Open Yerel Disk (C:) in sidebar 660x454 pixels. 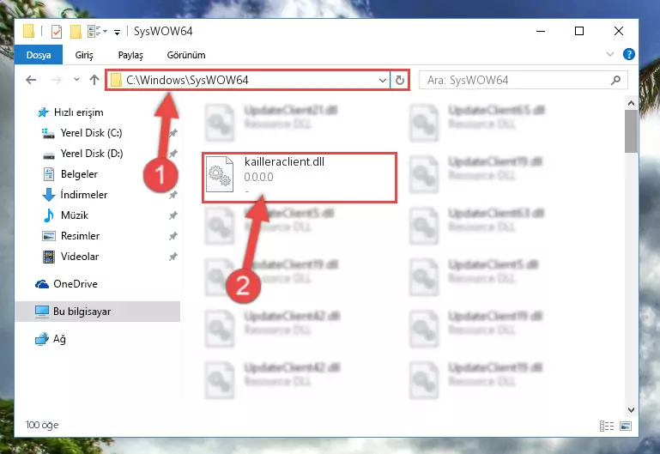(91, 133)
